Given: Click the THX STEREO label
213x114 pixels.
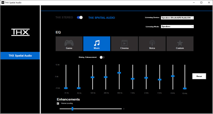Looking at the screenshot, I should point(64,17).
